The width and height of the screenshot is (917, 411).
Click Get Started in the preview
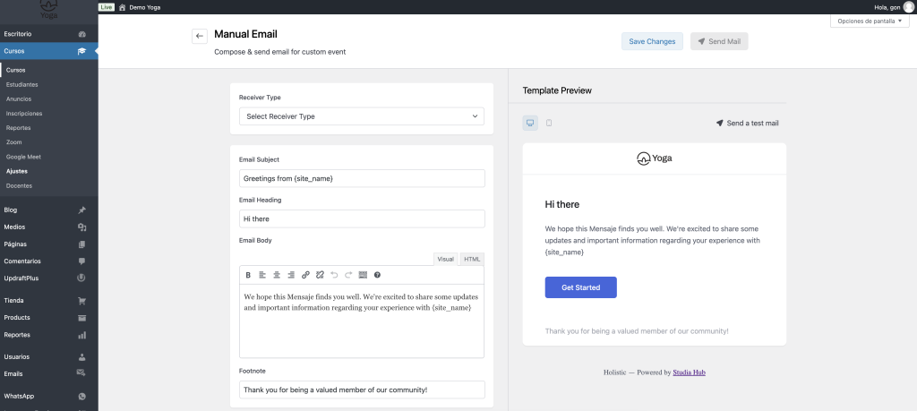[580, 287]
